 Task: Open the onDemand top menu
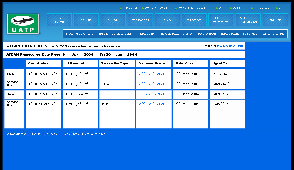(x=129, y=8)
